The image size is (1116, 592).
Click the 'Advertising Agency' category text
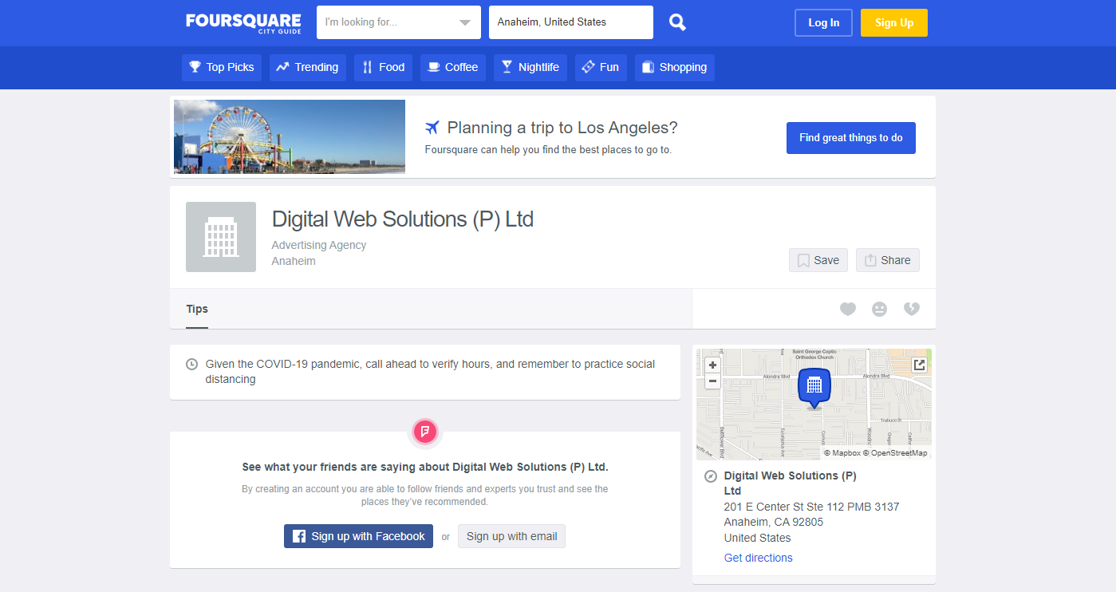(x=319, y=245)
